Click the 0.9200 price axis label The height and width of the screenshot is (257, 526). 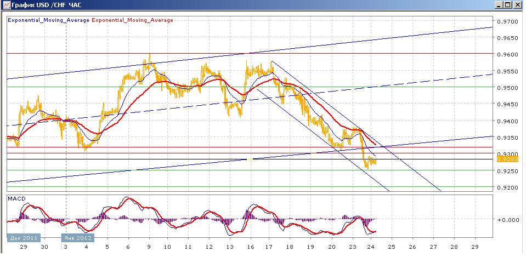coord(507,187)
